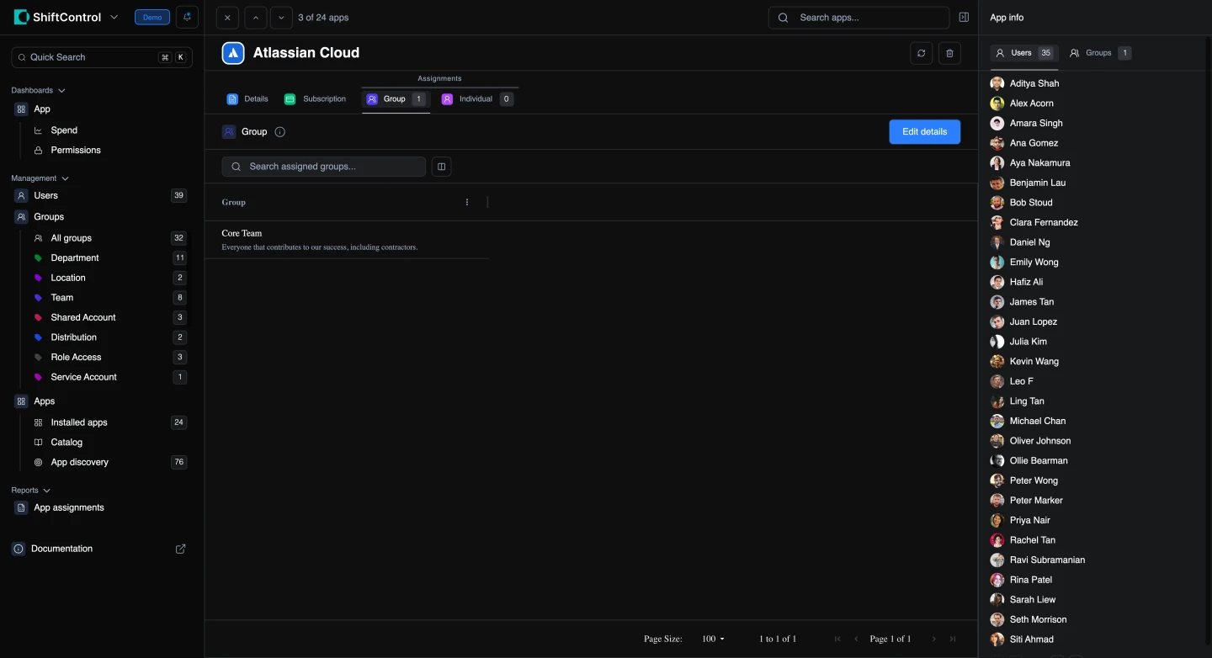The height and width of the screenshot is (658, 1212).
Task: Focus the Search apps field
Action: 858,18
